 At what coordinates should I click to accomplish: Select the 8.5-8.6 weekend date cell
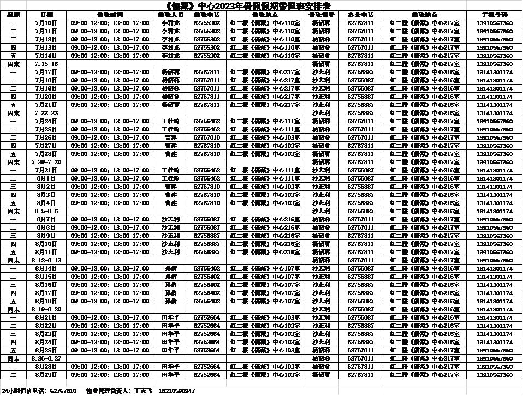(46, 211)
